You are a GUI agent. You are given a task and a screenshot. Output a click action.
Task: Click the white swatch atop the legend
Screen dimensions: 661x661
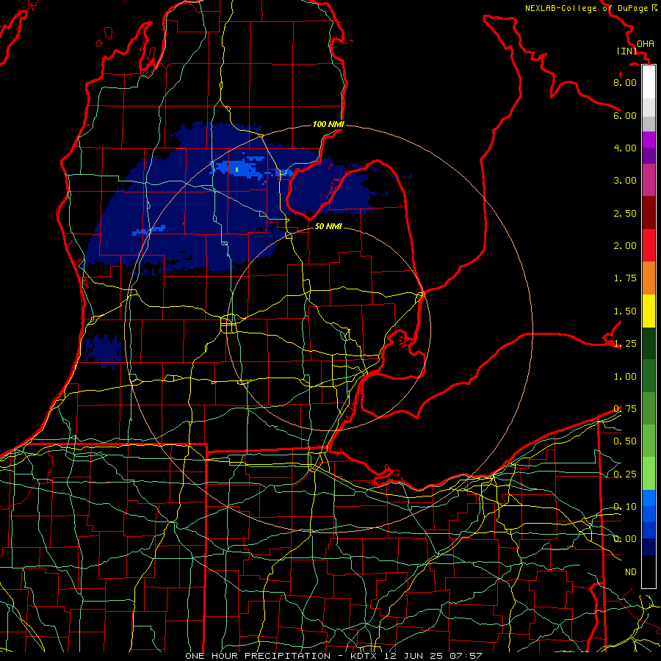coord(649,82)
